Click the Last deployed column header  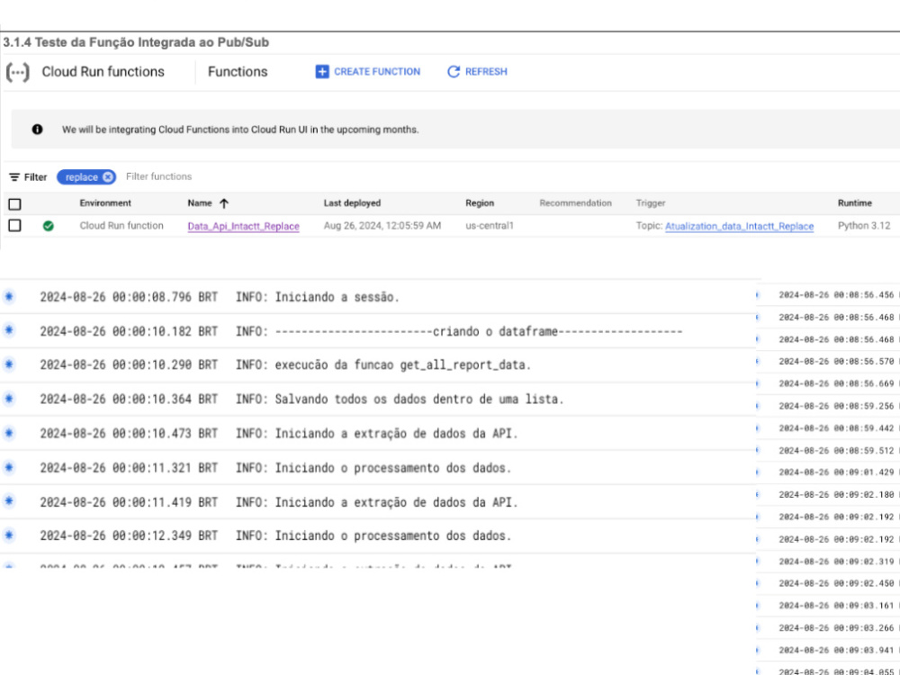[352, 203]
